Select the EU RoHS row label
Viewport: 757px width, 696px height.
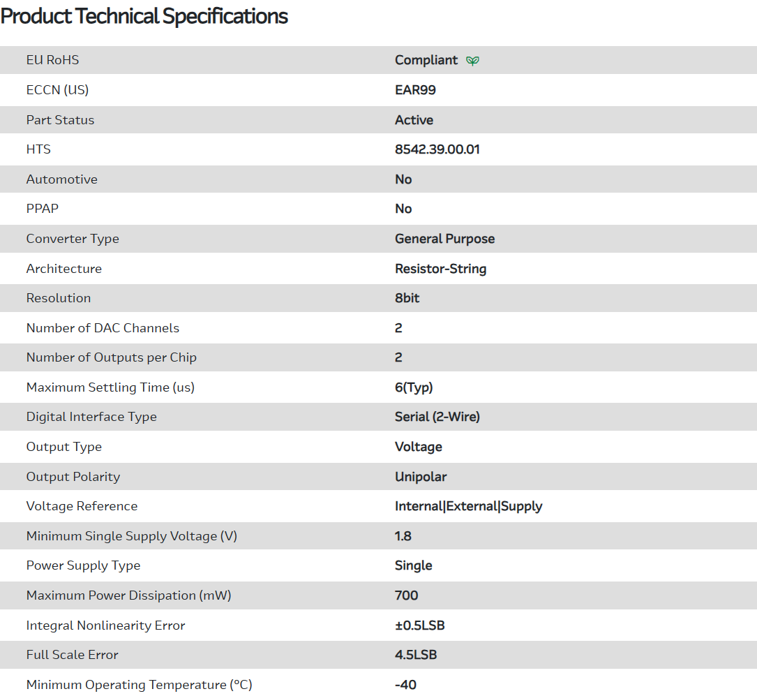click(x=52, y=60)
